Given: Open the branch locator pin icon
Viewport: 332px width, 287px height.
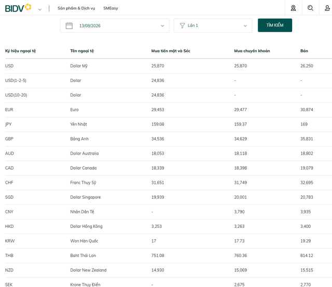Looking at the screenshot, I should (x=293, y=8).
